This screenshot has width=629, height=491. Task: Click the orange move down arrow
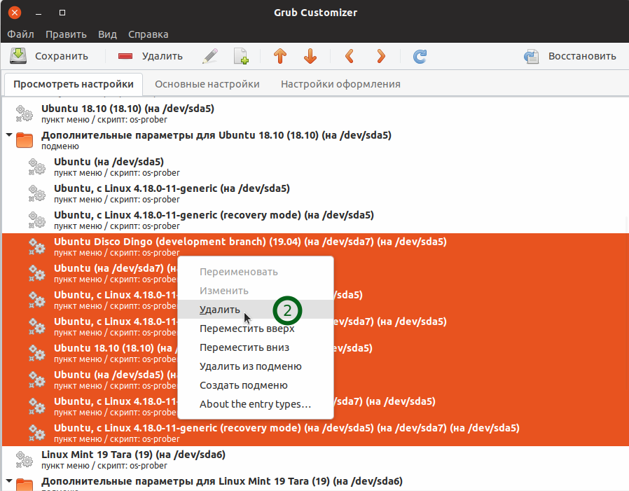(x=310, y=56)
